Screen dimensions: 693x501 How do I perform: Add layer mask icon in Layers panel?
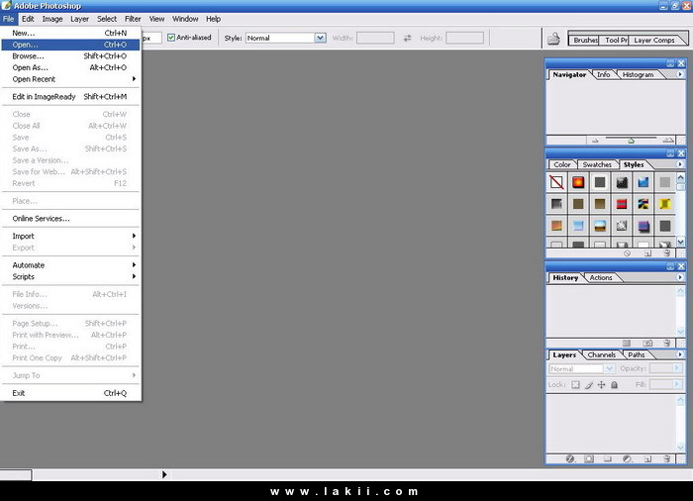(589, 459)
